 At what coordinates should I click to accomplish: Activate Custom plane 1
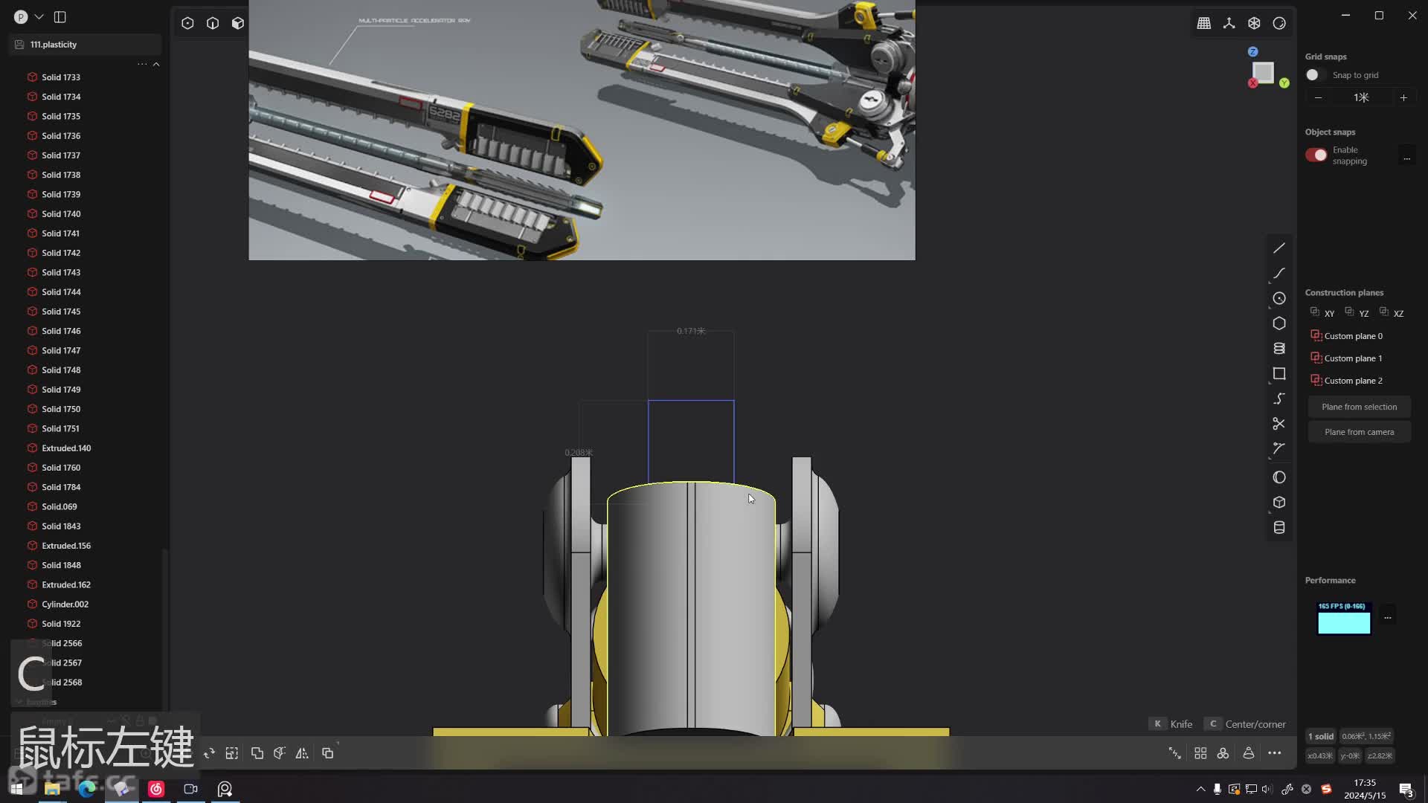tap(1347, 358)
